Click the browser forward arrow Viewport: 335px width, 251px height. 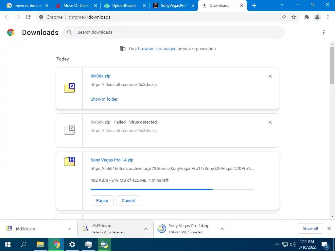tap(18, 17)
